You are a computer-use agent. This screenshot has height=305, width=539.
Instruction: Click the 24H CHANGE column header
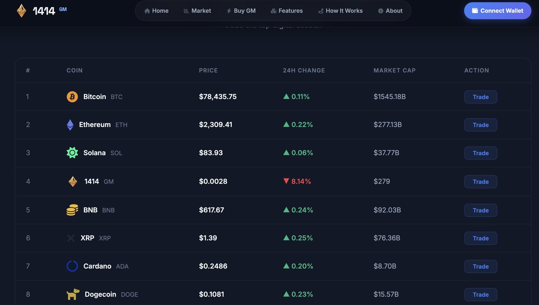click(x=304, y=70)
